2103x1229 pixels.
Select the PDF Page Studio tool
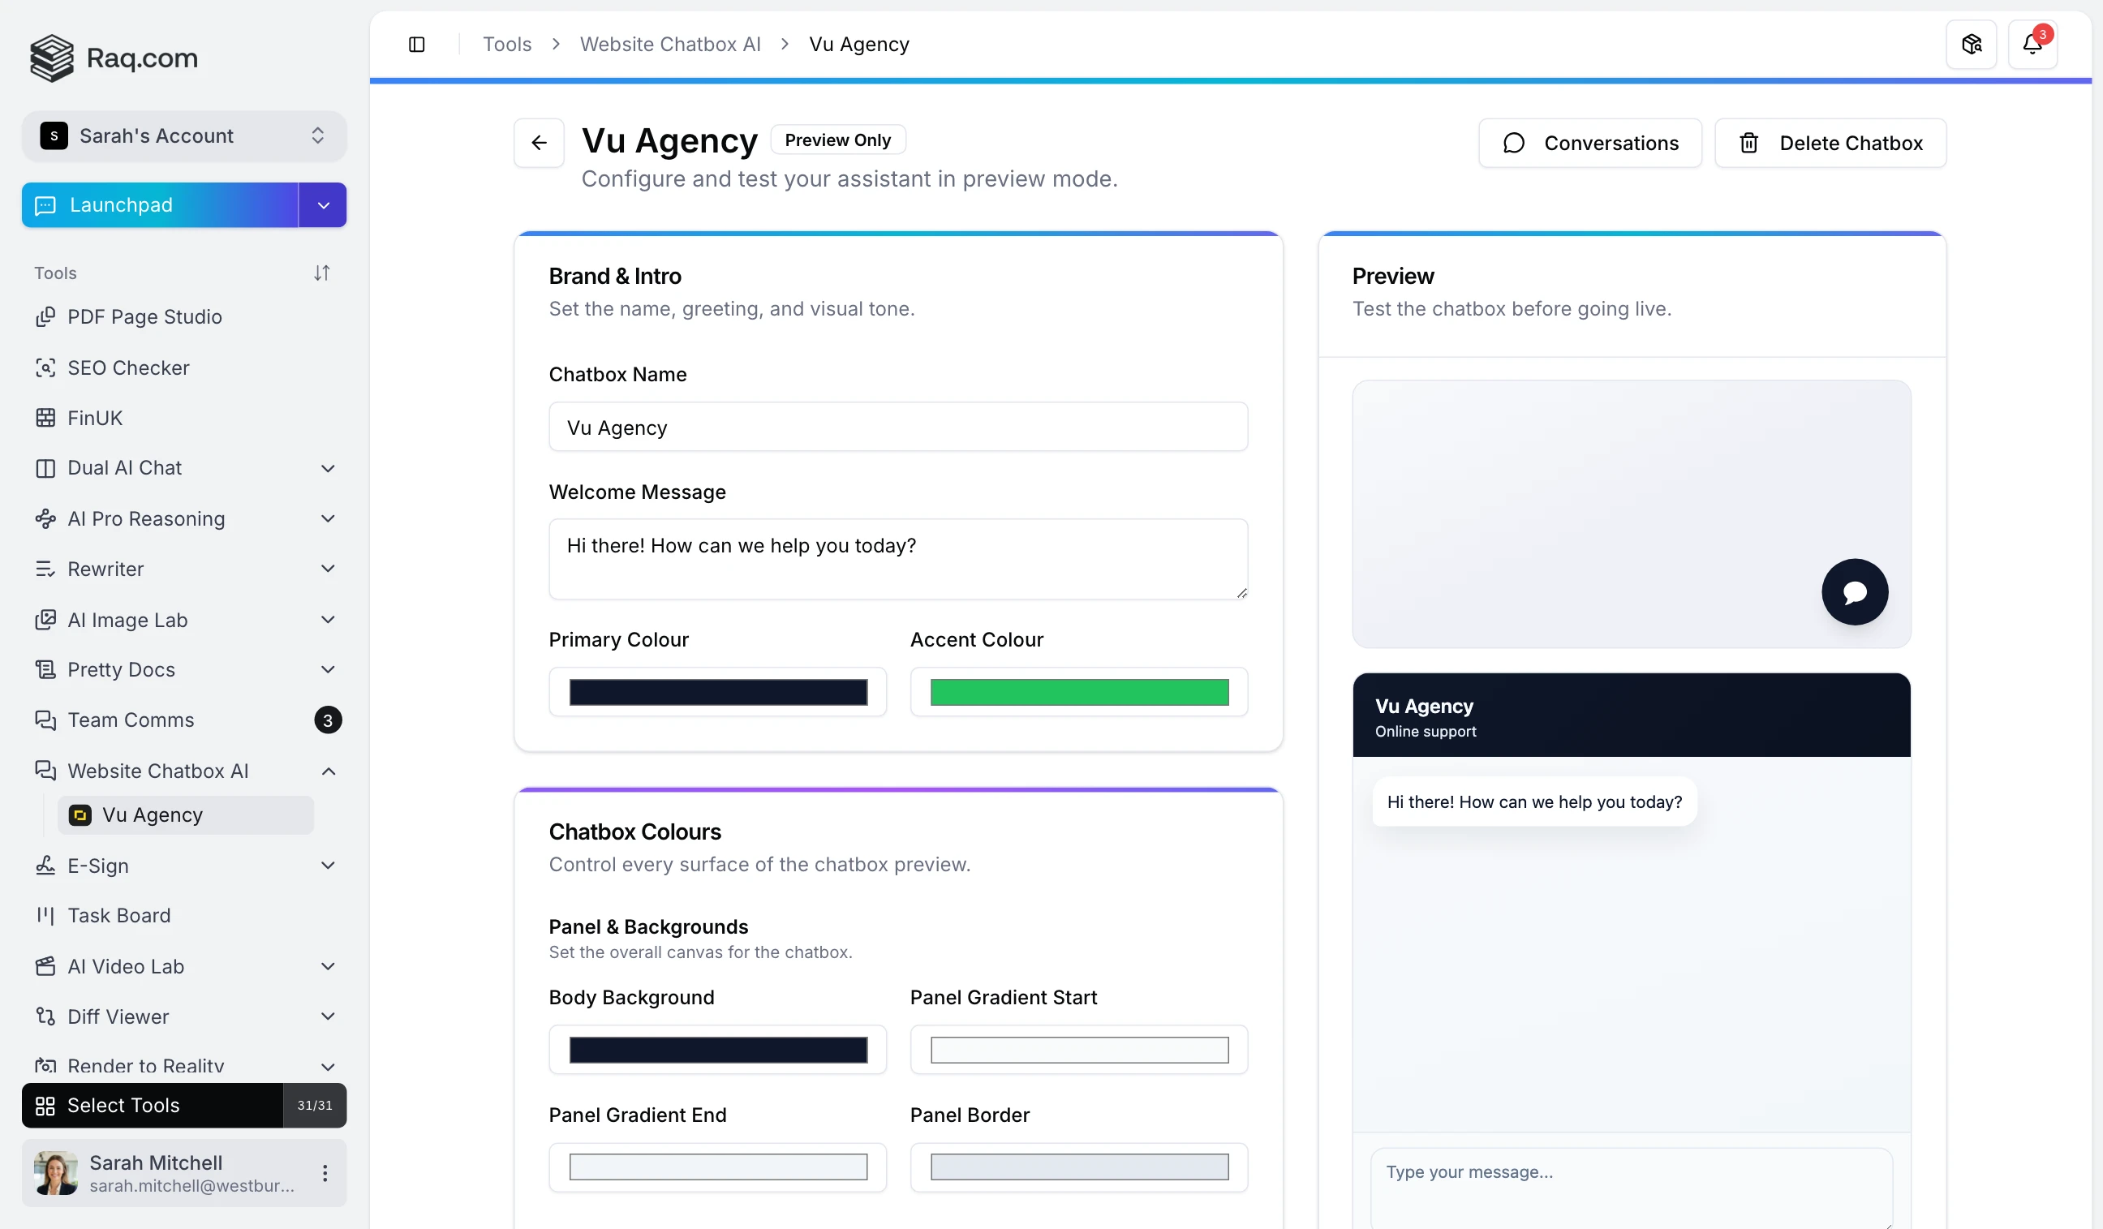(x=144, y=317)
